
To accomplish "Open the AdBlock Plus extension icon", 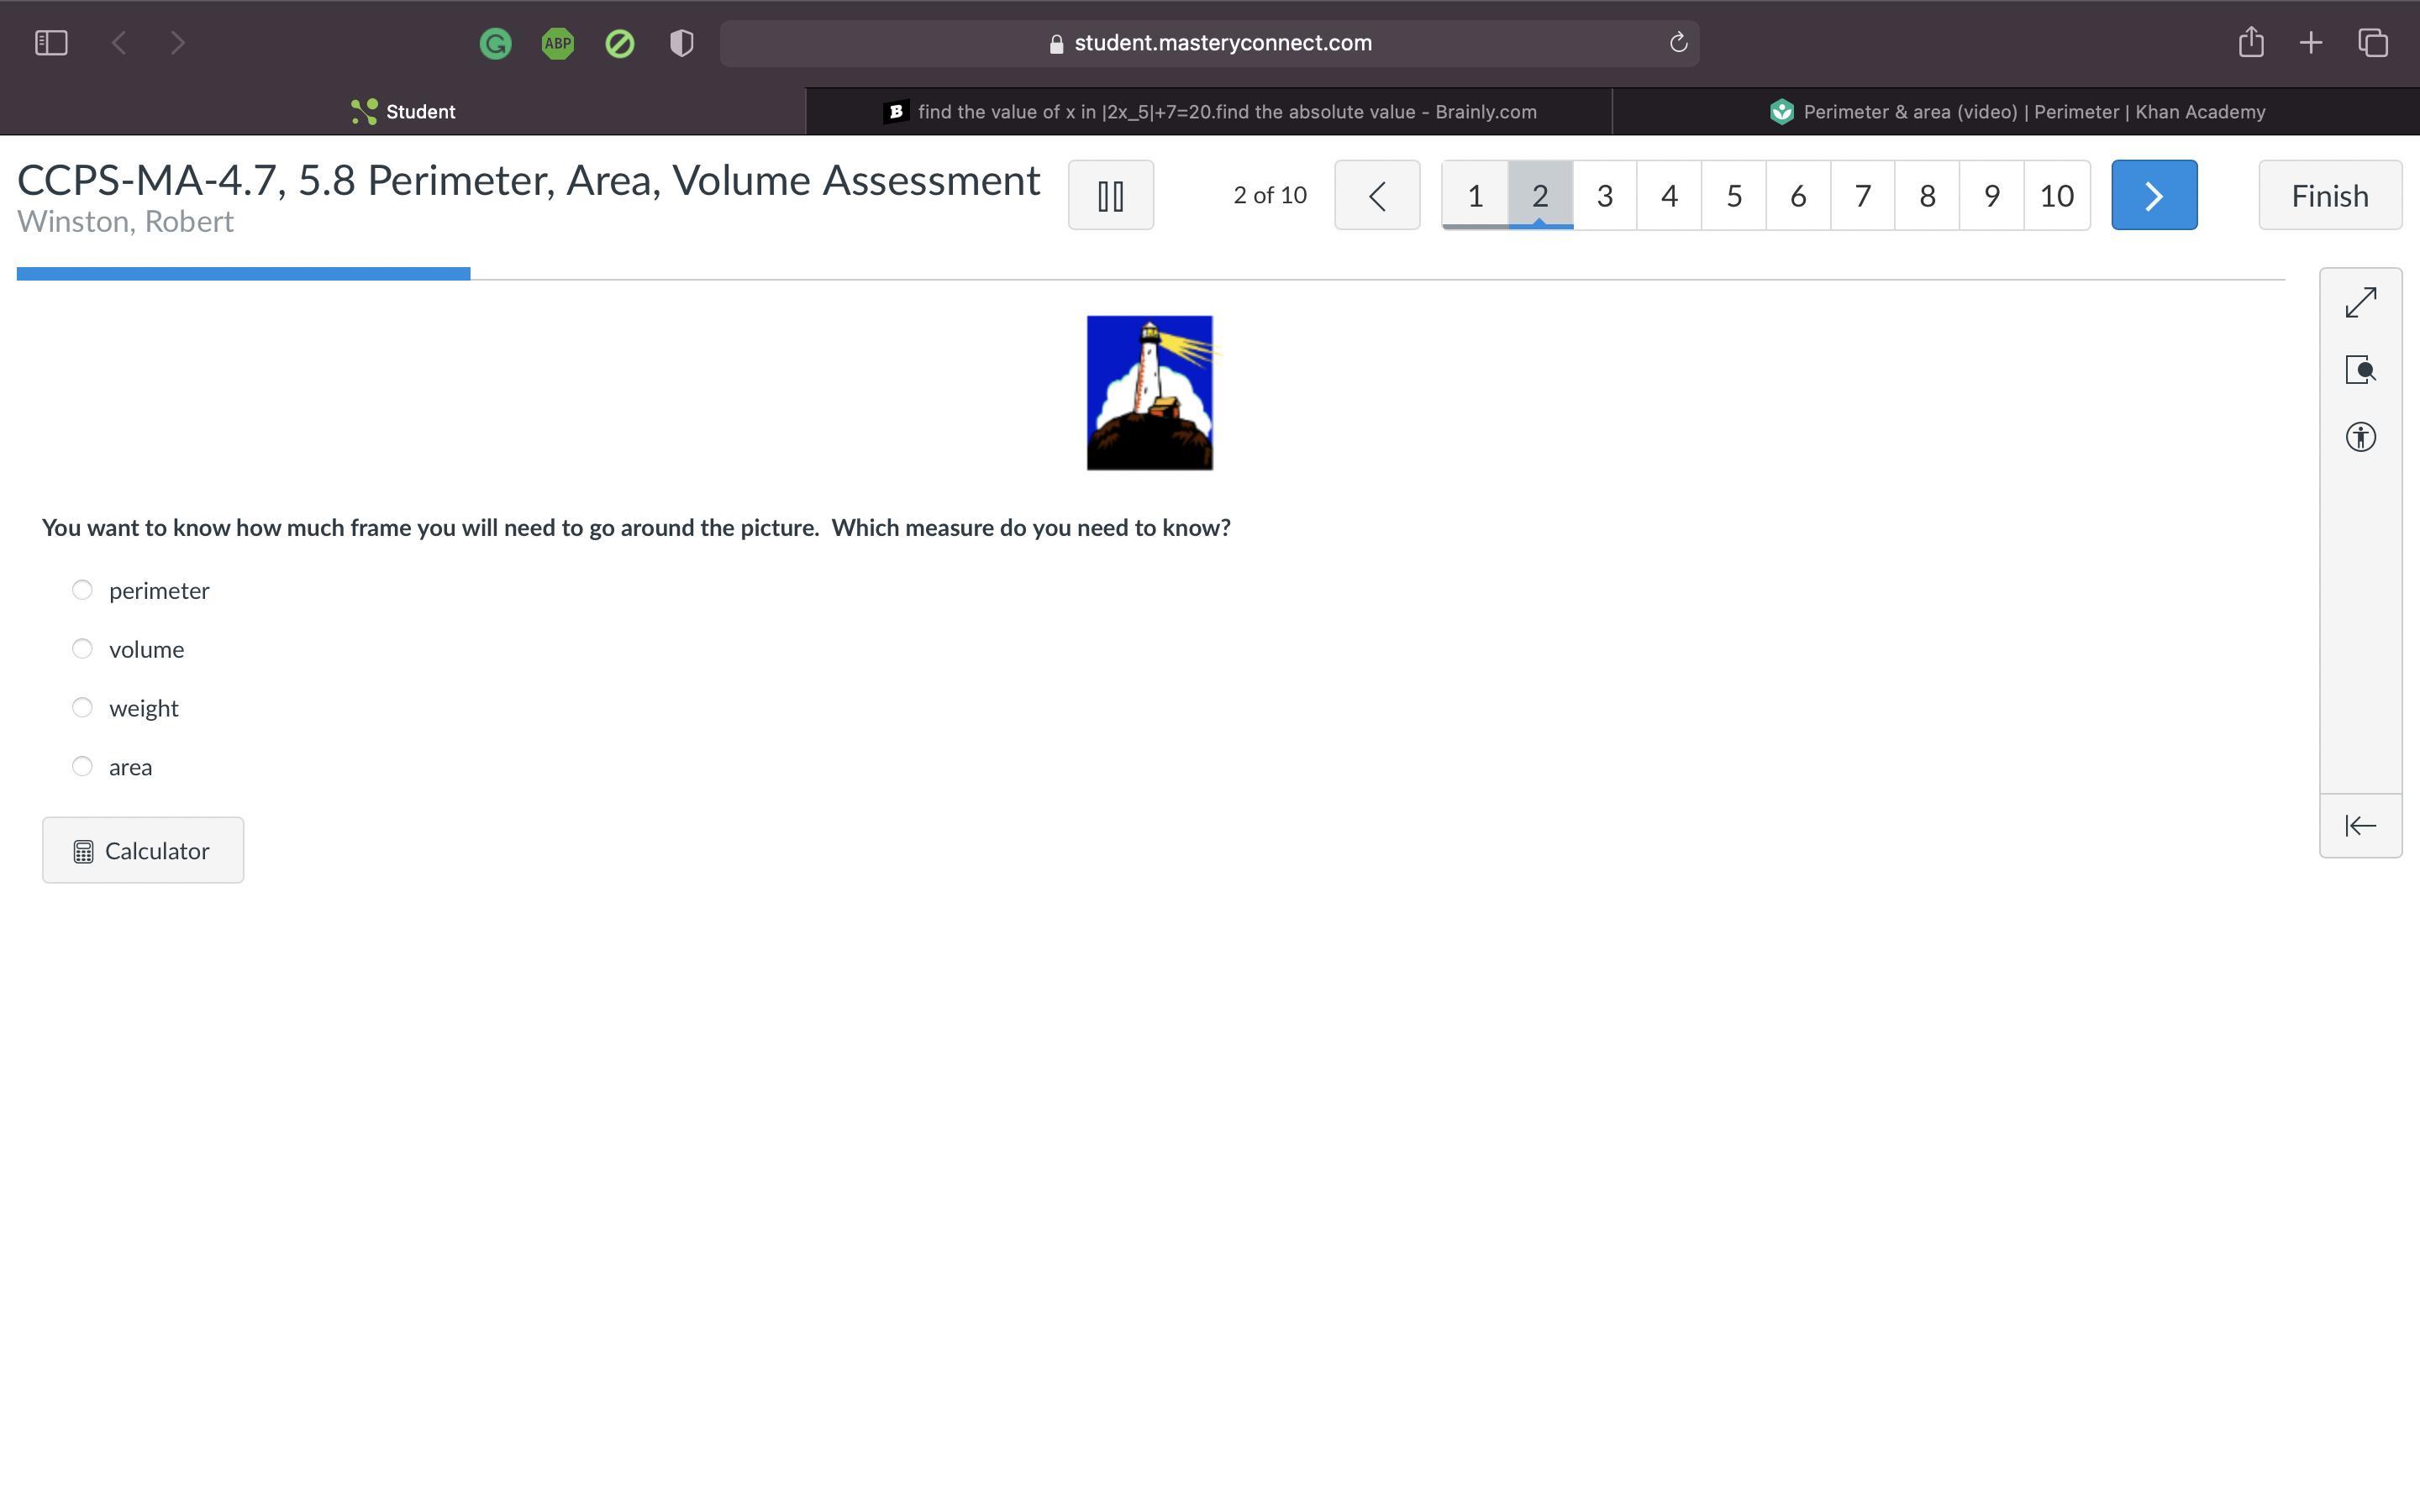I will [557, 43].
